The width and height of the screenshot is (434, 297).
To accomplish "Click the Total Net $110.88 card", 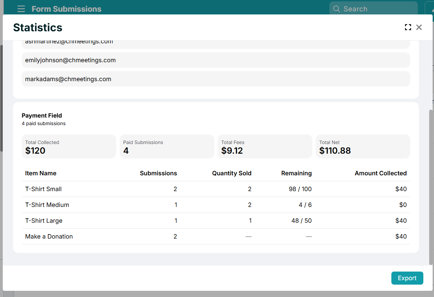I will (x=363, y=146).
